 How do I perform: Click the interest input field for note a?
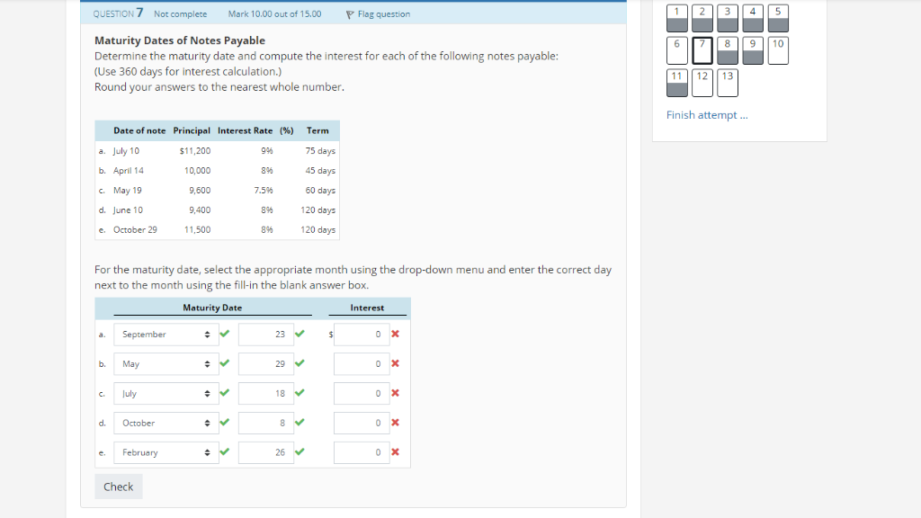coord(360,334)
